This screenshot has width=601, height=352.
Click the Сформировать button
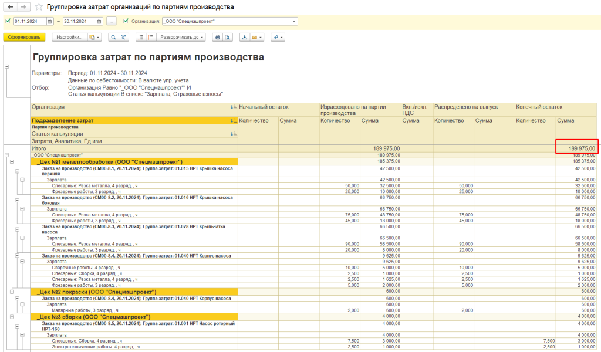point(24,37)
